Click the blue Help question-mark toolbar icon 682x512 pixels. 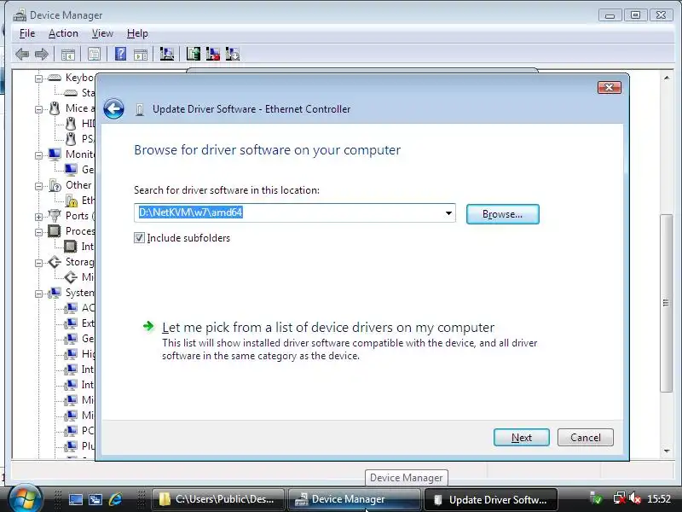(120, 54)
